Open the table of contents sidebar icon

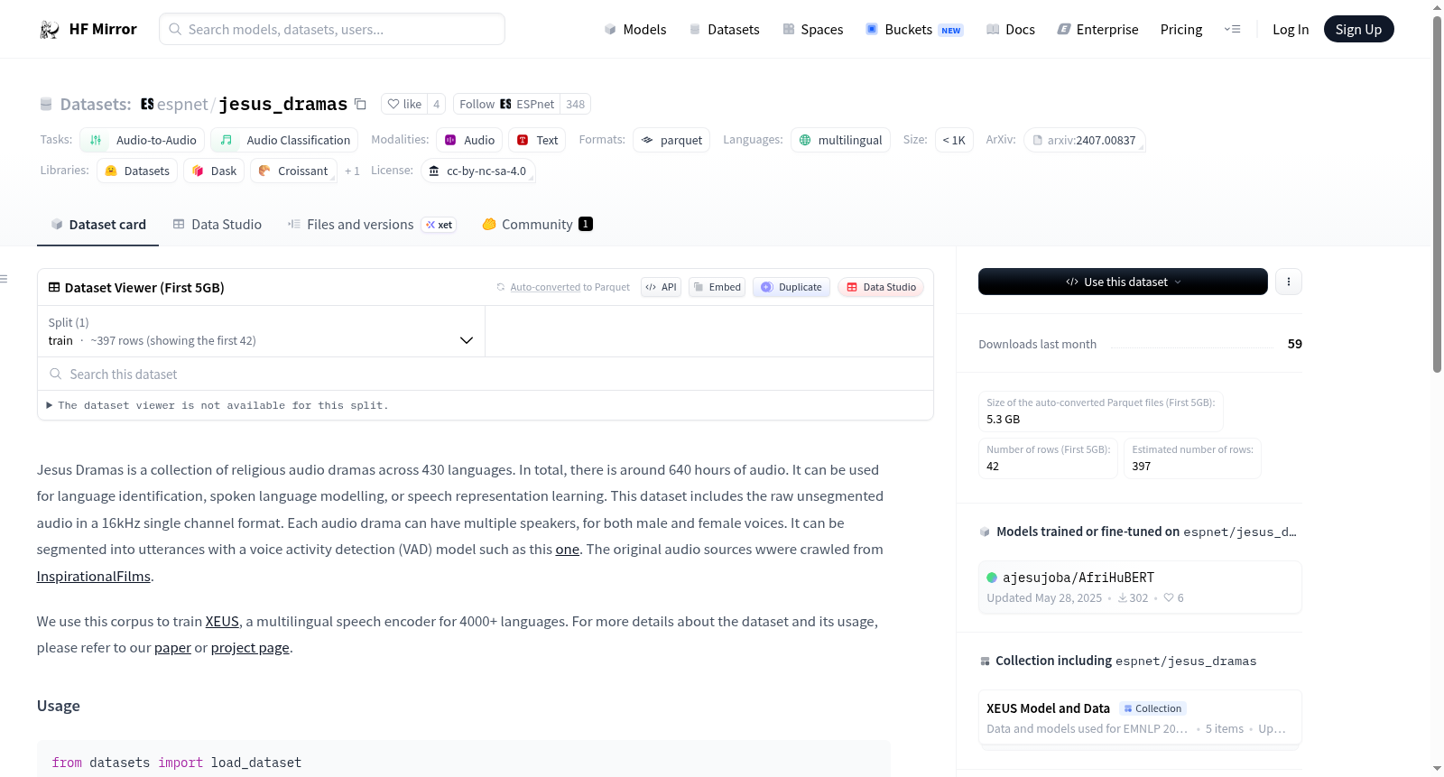(5, 279)
